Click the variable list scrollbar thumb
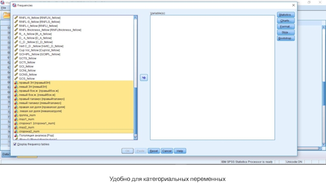This screenshot has height=183, width=326. pos(135,110)
